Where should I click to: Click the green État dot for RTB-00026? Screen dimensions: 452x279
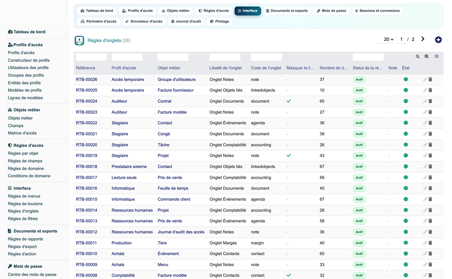pyautogui.click(x=406, y=79)
